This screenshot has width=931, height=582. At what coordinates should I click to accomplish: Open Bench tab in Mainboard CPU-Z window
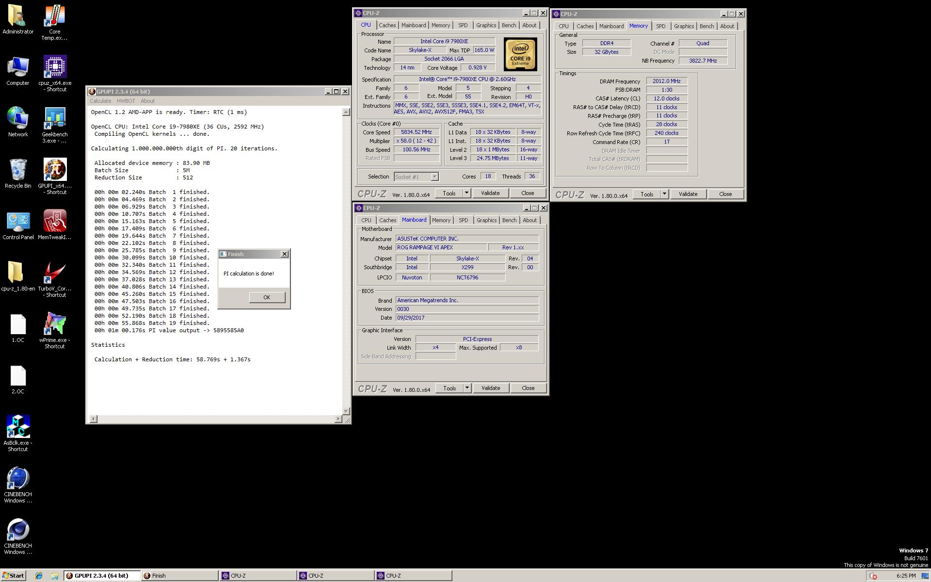click(509, 220)
